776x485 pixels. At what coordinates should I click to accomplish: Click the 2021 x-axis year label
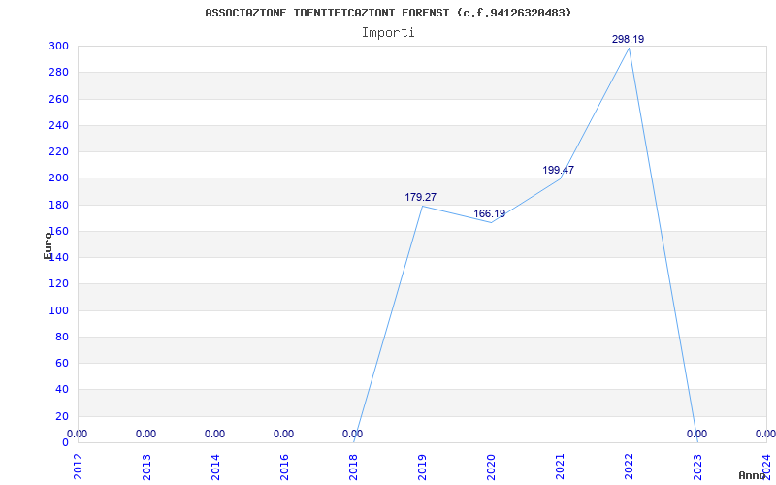(560, 467)
